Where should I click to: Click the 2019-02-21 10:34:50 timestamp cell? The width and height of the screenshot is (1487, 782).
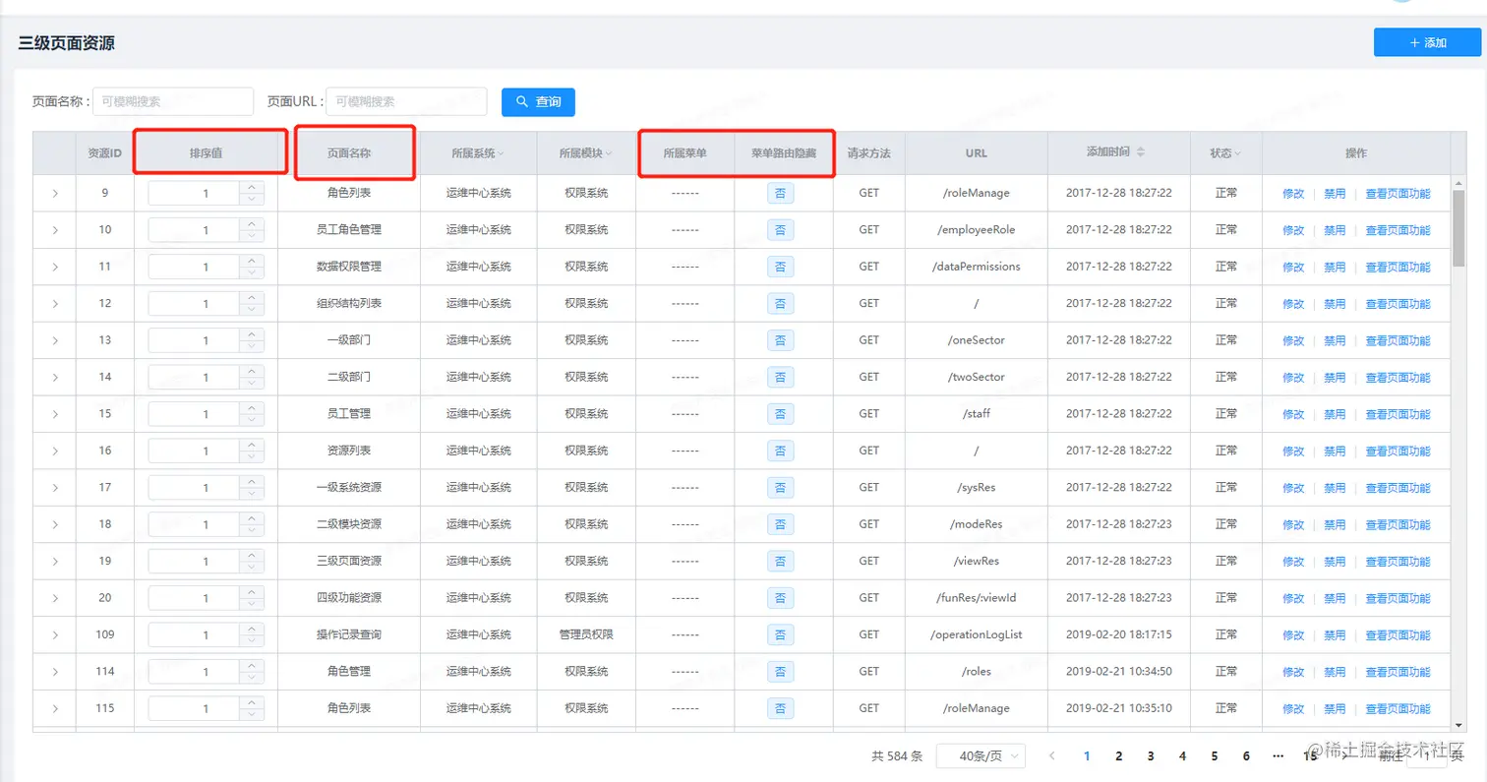1119,672
